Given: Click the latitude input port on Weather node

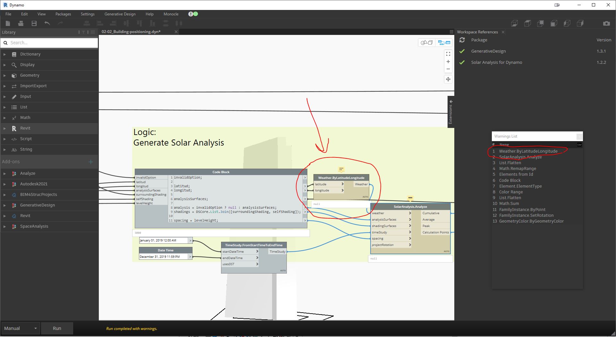Looking at the screenshot, I should click(329, 184).
